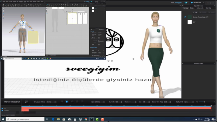
Task: Open Microsoft Edge from taskbar
Action: 53,119
